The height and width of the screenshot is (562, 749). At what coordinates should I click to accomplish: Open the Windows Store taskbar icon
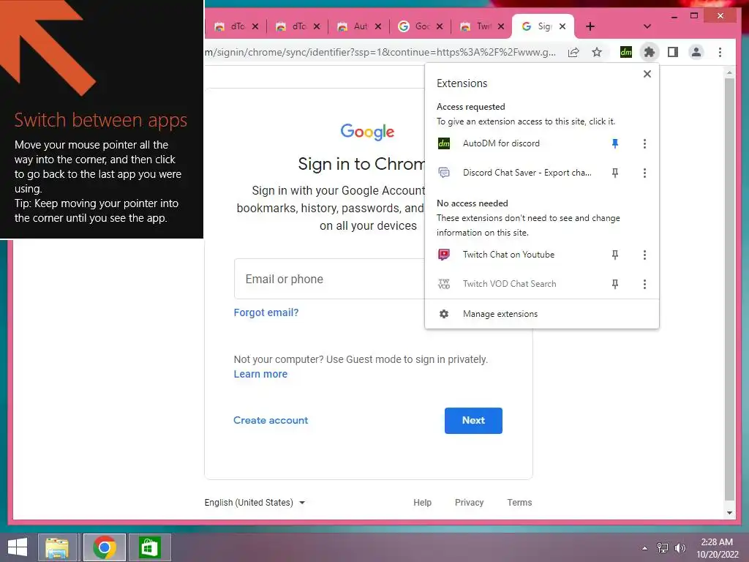click(149, 547)
